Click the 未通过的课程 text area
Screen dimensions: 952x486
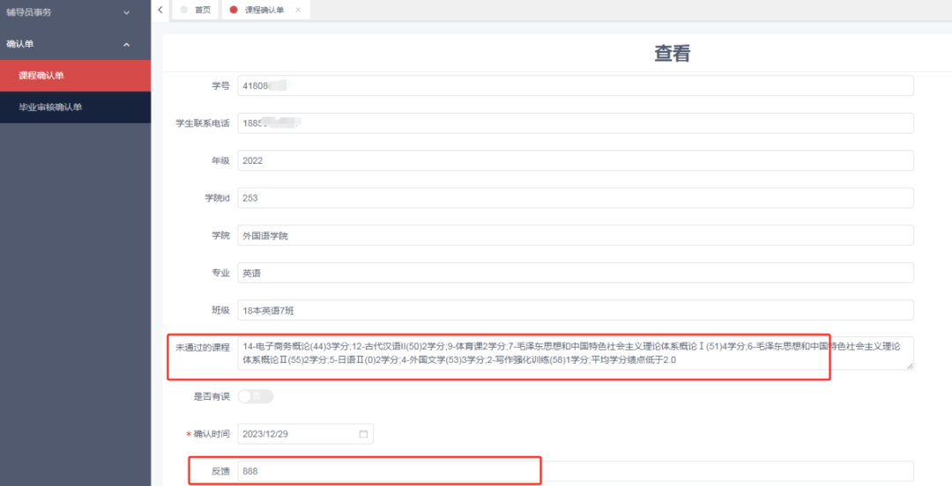pos(573,352)
